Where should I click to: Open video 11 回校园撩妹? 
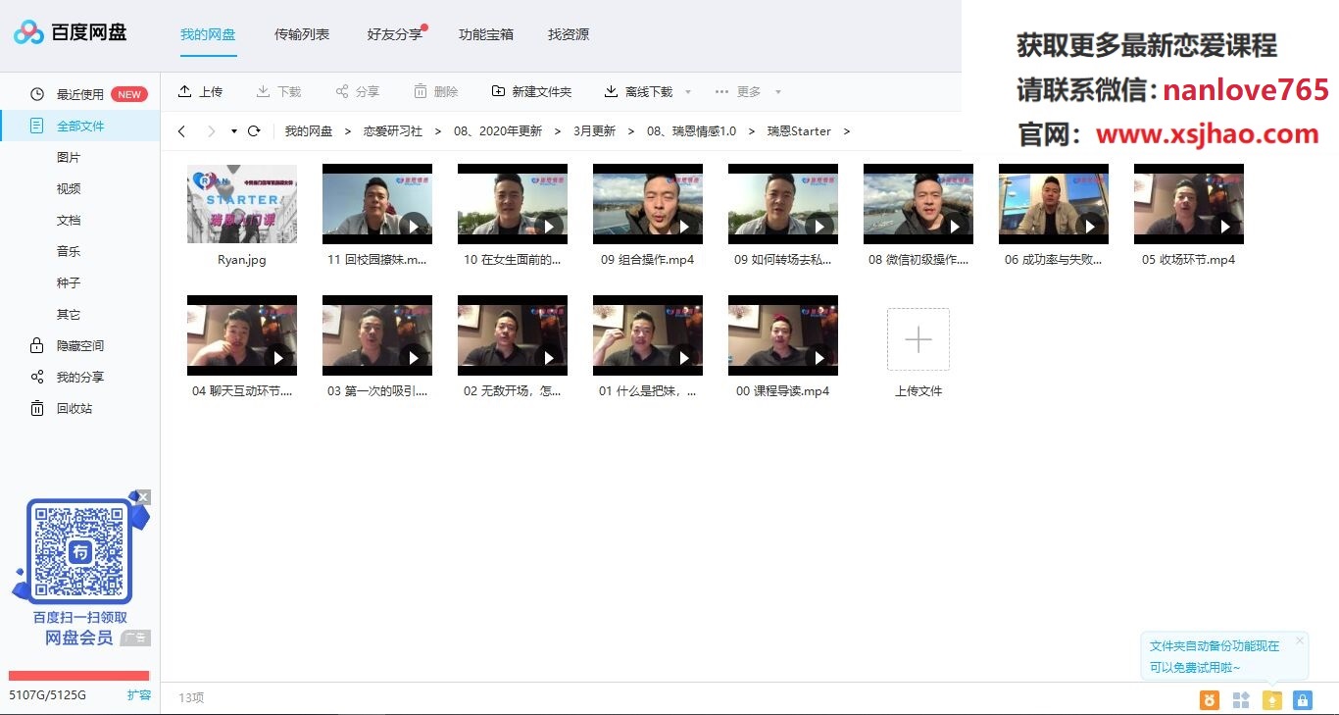coord(377,204)
